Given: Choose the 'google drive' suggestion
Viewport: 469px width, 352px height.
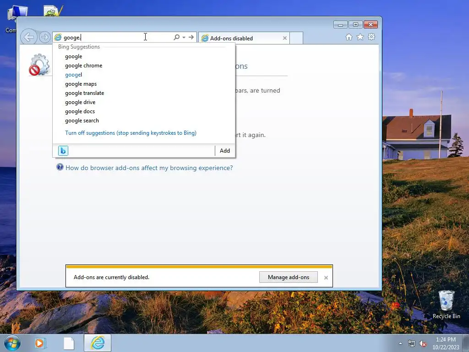Looking at the screenshot, I should click(144, 102).
